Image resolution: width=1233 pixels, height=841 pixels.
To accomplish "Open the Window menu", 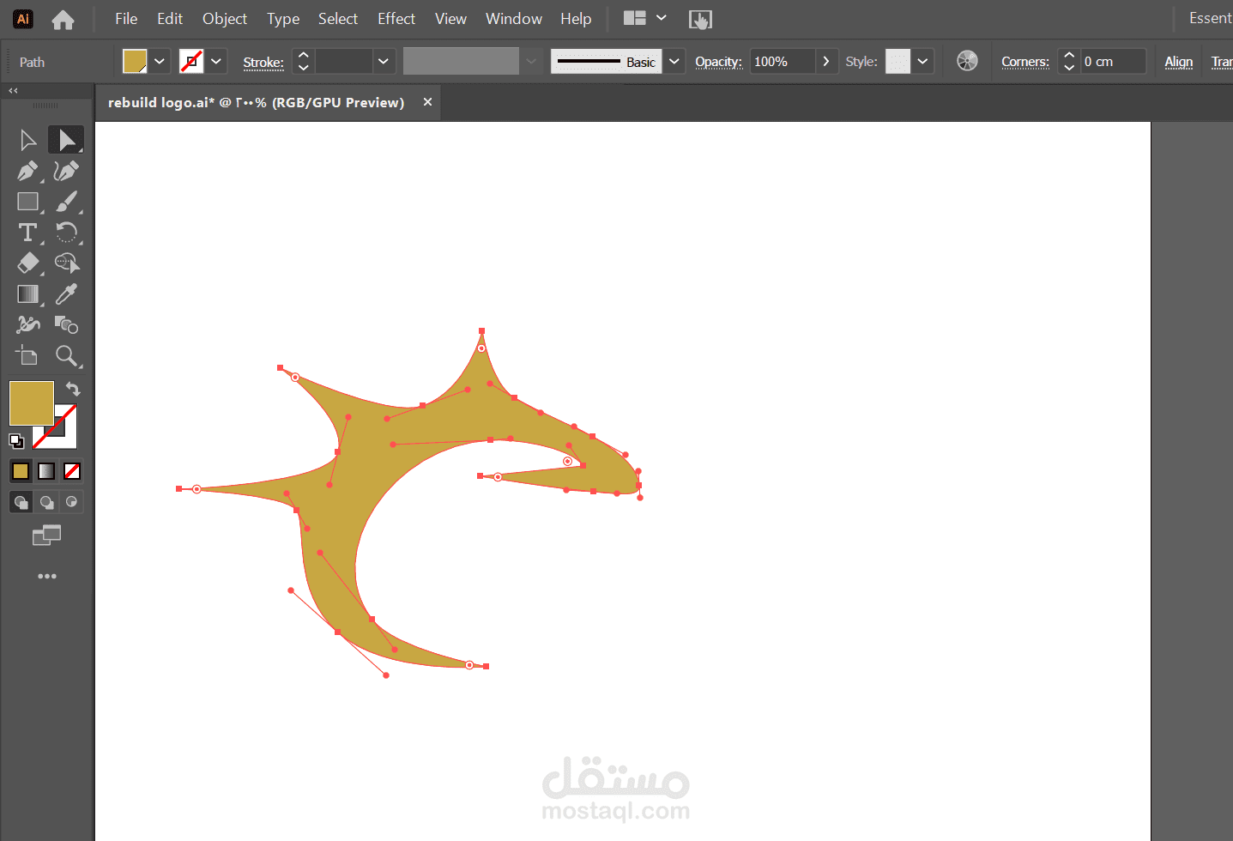I will click(514, 19).
